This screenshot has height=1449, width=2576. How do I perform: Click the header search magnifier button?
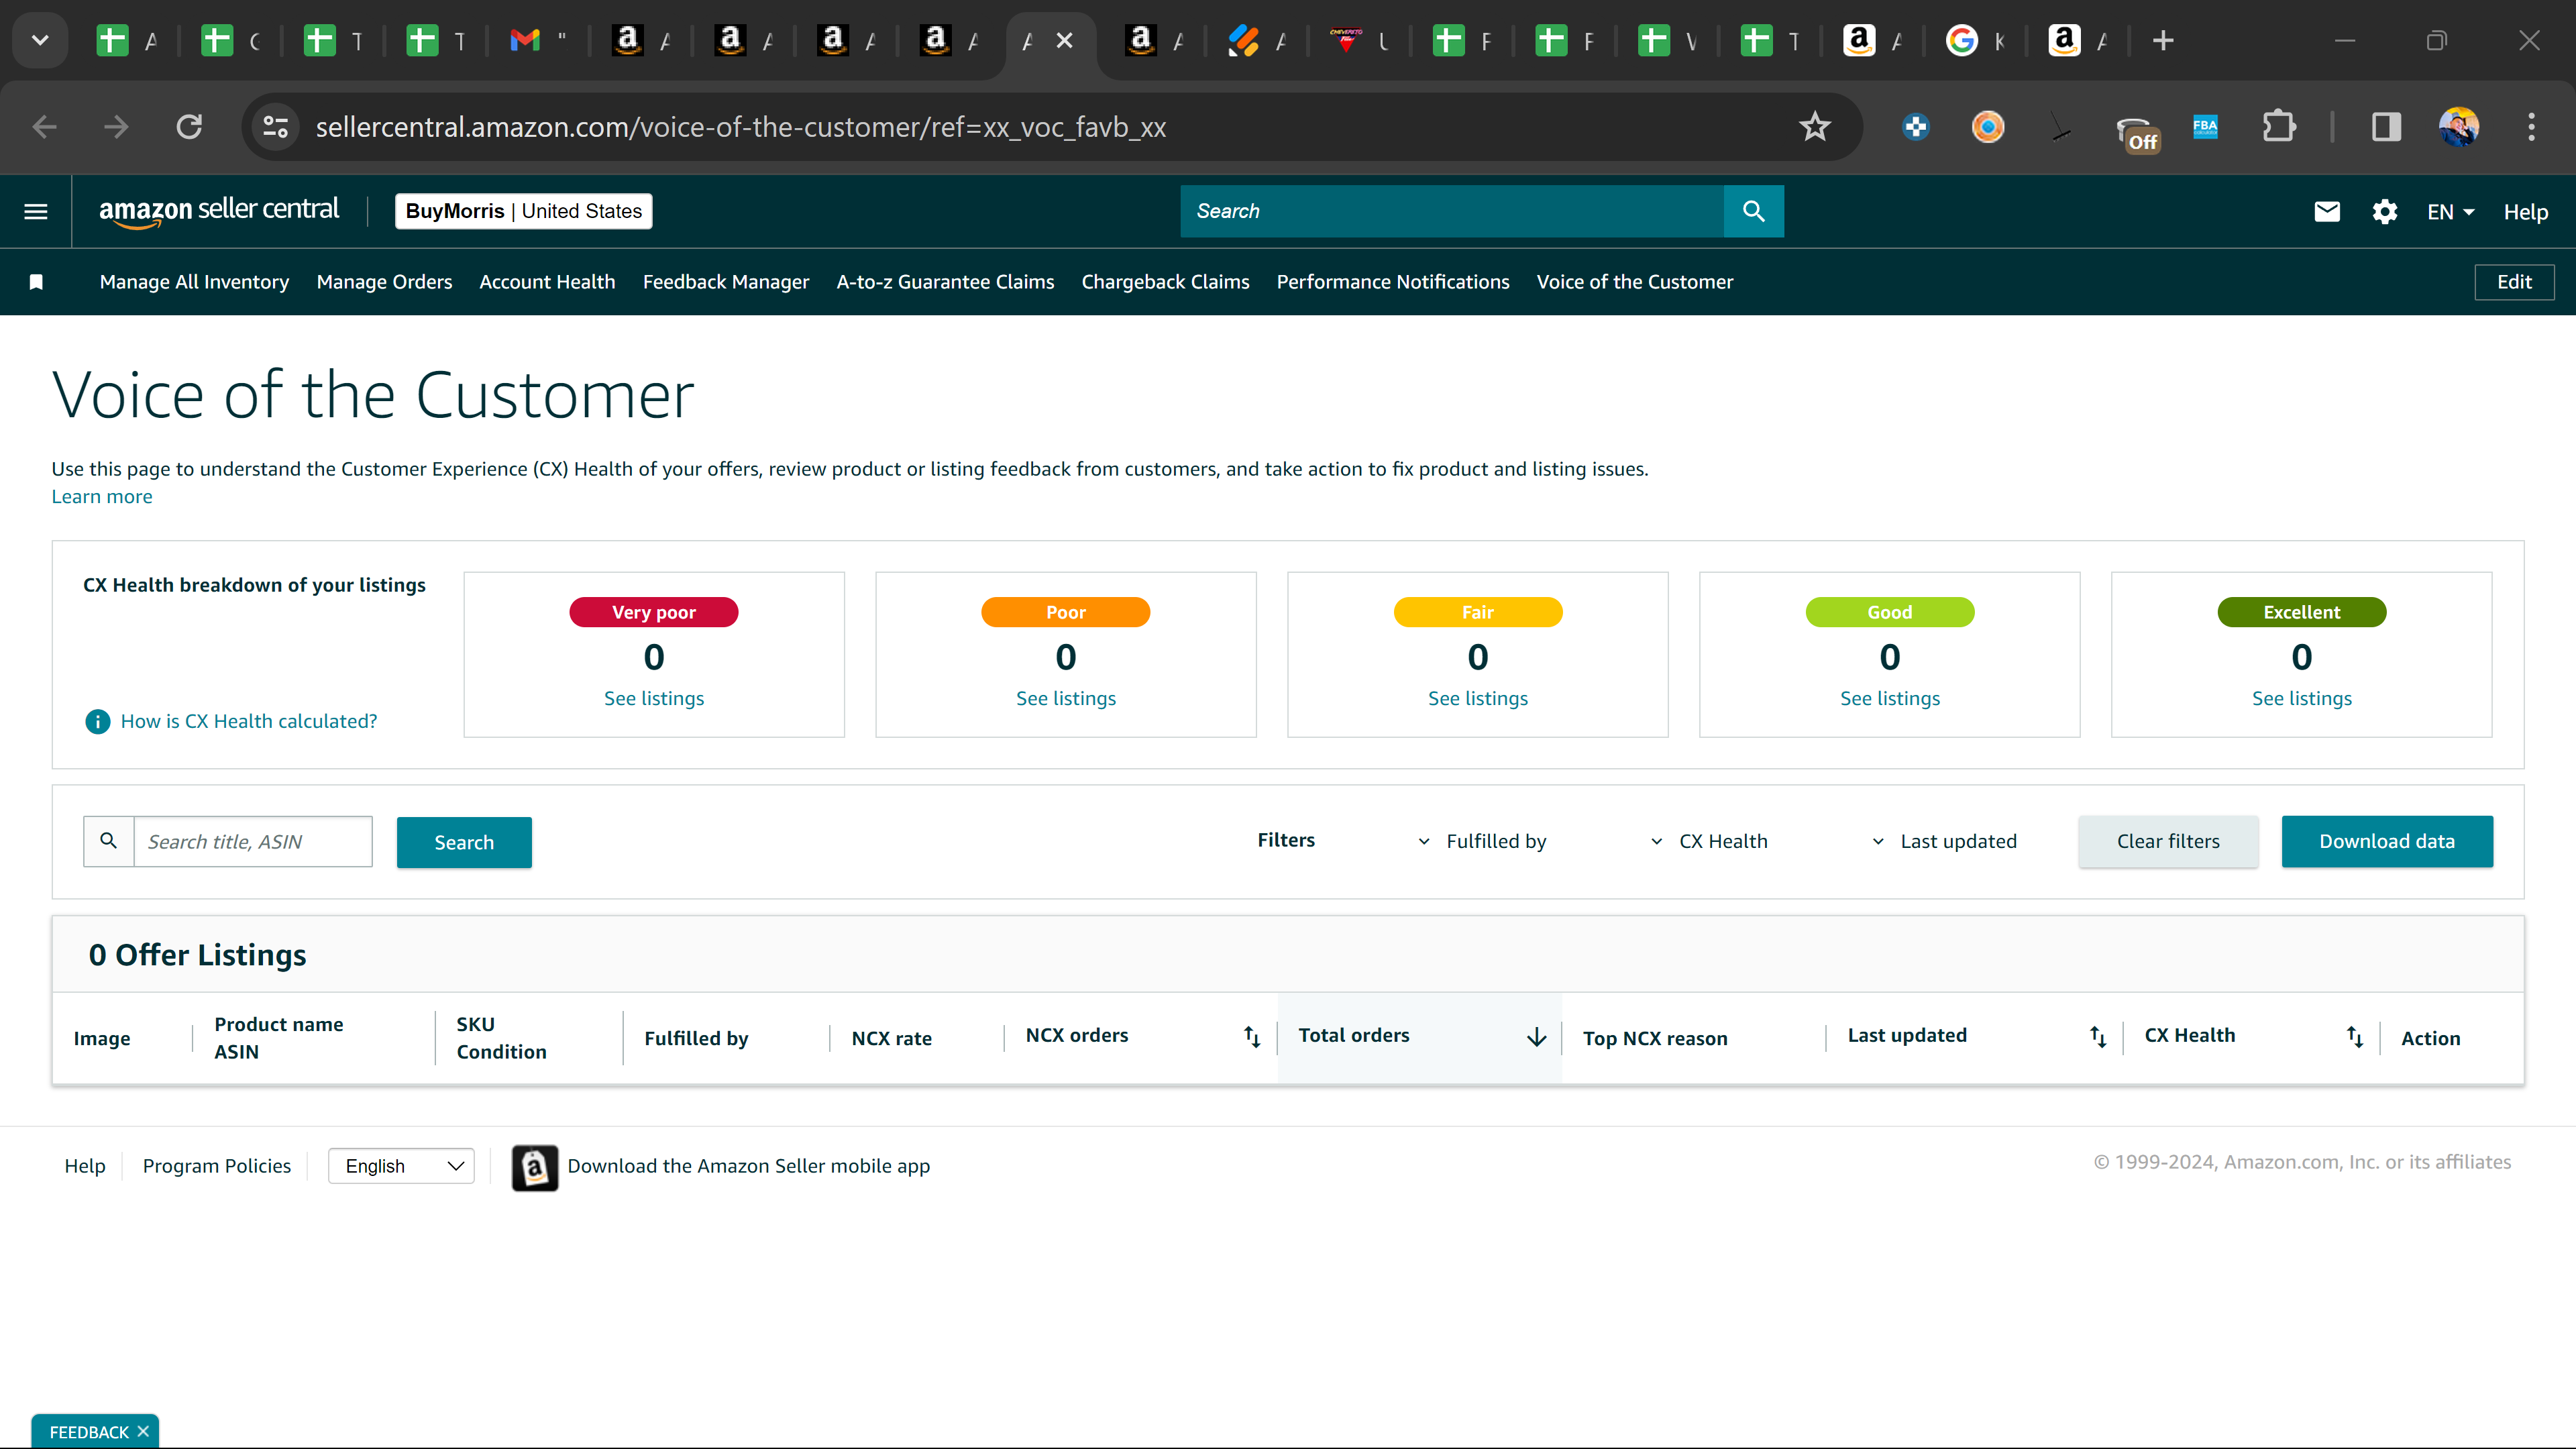coord(1753,211)
